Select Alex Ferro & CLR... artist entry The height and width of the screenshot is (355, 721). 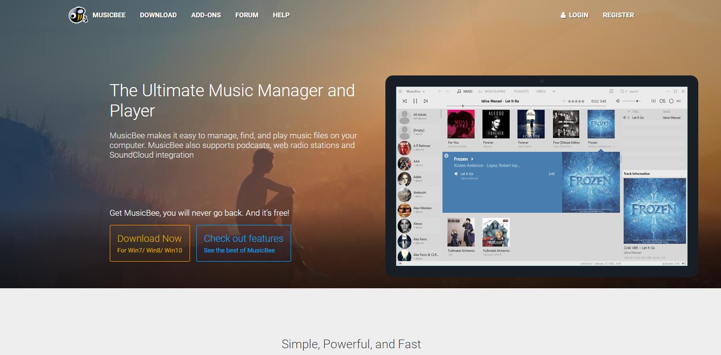pos(419,256)
